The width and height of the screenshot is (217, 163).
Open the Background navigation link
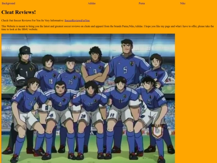[8, 3]
